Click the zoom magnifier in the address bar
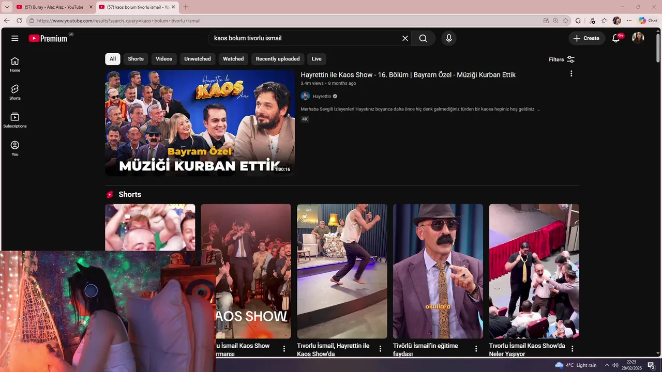This screenshot has height=372, width=662. [555, 21]
